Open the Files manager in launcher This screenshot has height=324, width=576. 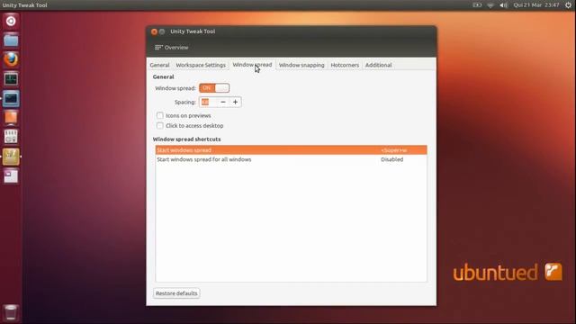coord(11,40)
